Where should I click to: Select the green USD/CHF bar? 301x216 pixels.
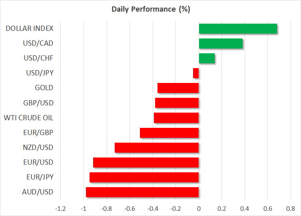point(207,58)
